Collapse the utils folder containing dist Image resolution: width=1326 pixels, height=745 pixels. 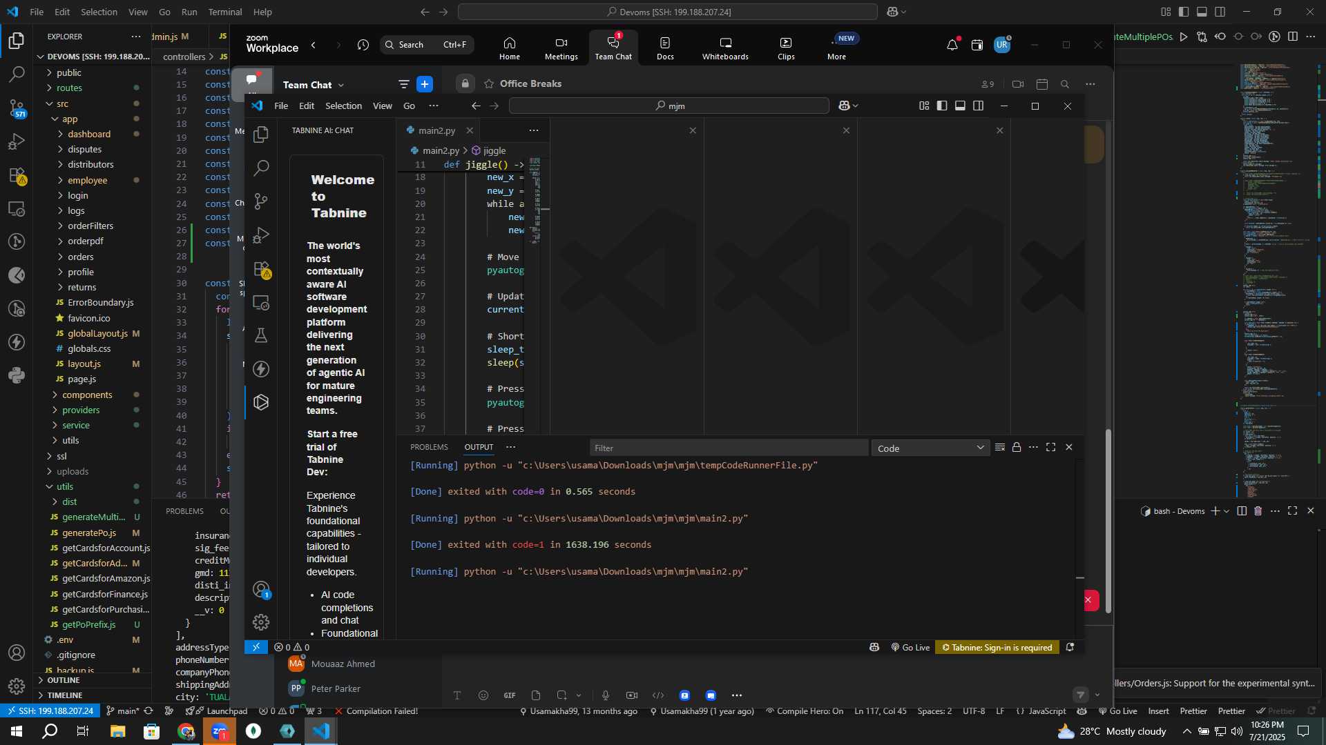65,486
